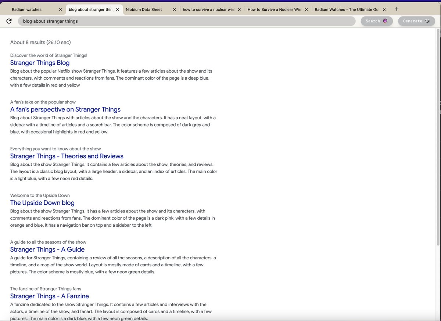Switch to the Radium watches tab
The height and width of the screenshot is (321, 441).
(27, 10)
